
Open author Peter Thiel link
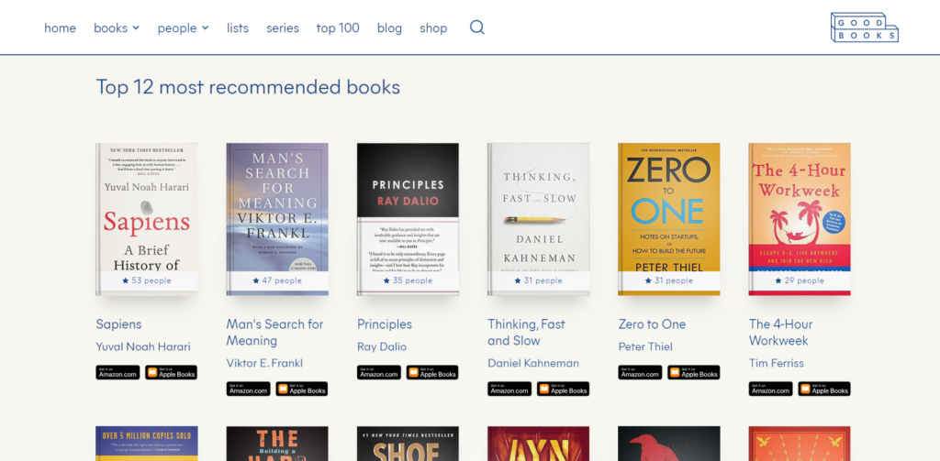tap(645, 346)
